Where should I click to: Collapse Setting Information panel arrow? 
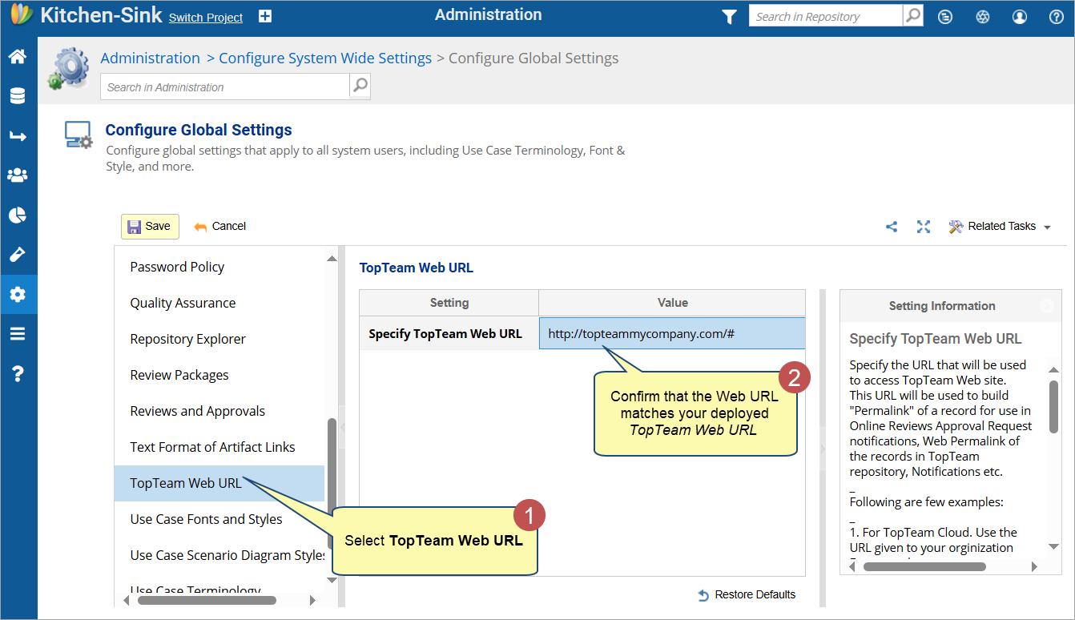[x=1046, y=305]
